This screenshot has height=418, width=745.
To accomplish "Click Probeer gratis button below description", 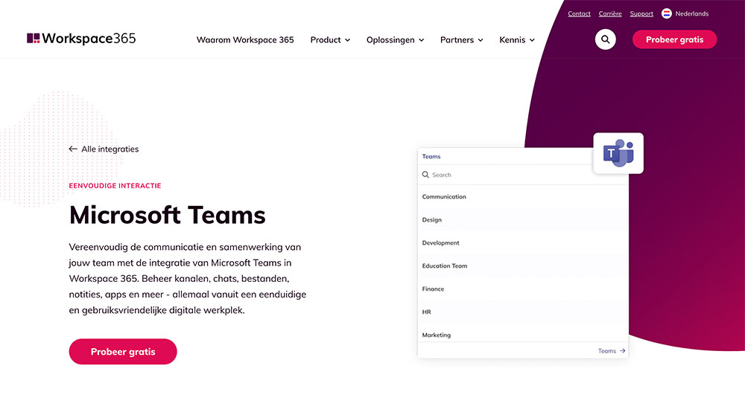I will (x=123, y=352).
